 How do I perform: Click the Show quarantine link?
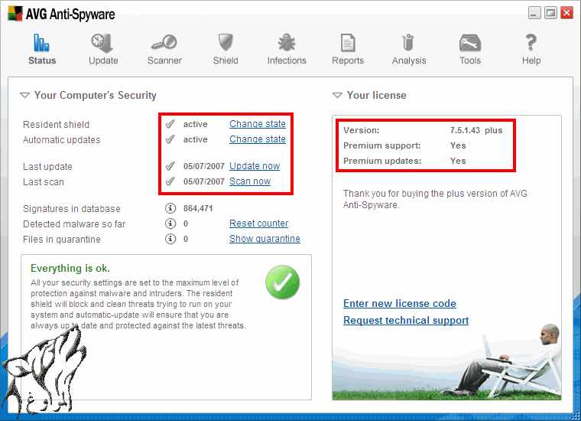(x=265, y=239)
